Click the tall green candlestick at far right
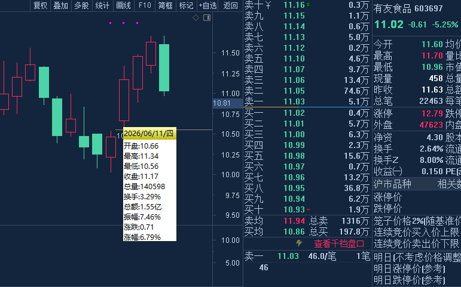The height and width of the screenshot is (287, 461). pos(164,67)
